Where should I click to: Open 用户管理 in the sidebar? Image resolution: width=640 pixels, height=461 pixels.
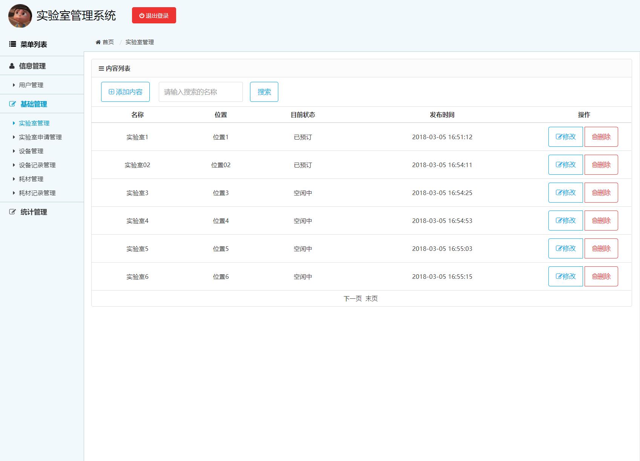pyautogui.click(x=31, y=85)
